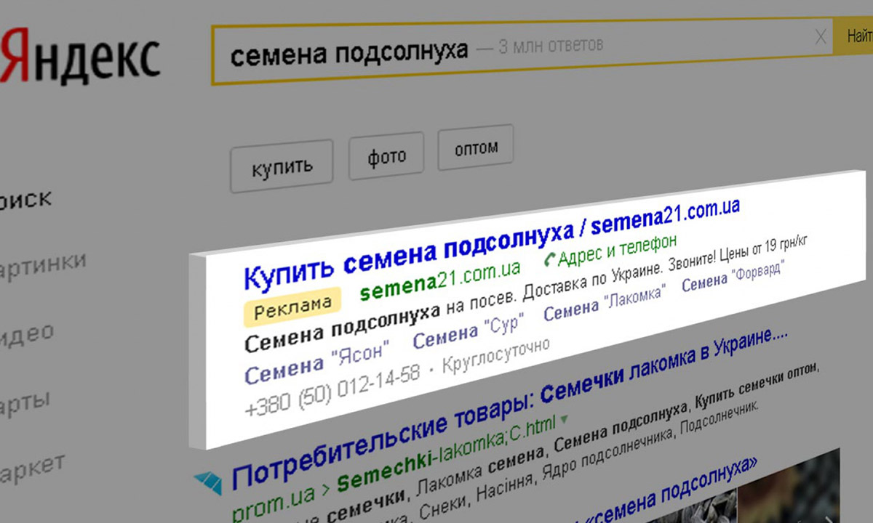Image resolution: width=873 pixels, height=523 pixels.
Task: Open the Семена "Ясон" sitelink
Action: click(x=317, y=361)
